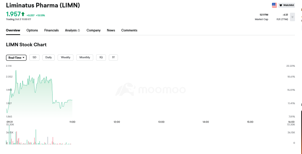Click the Market Cap label
The height and width of the screenshot is (154, 302).
[261, 19]
